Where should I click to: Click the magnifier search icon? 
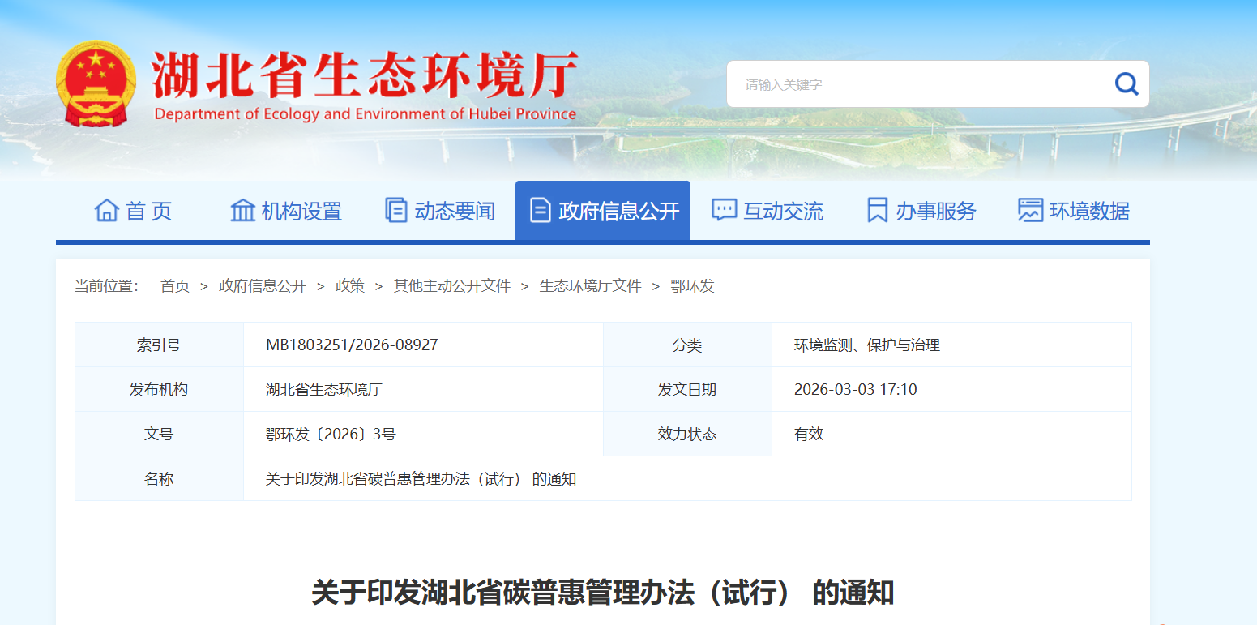1126,83
